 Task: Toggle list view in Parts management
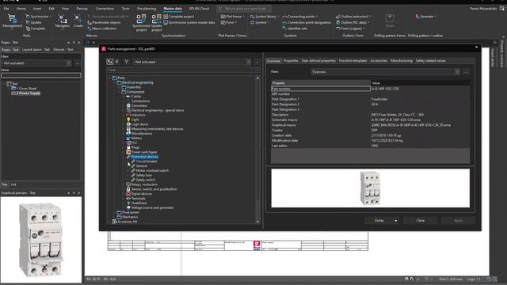[x=117, y=62]
